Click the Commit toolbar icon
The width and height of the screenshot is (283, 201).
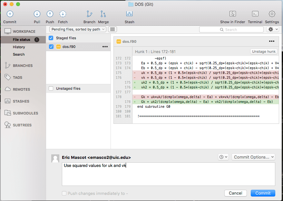pos(10,14)
